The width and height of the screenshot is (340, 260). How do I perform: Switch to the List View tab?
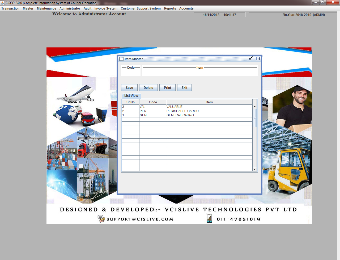[x=131, y=96]
